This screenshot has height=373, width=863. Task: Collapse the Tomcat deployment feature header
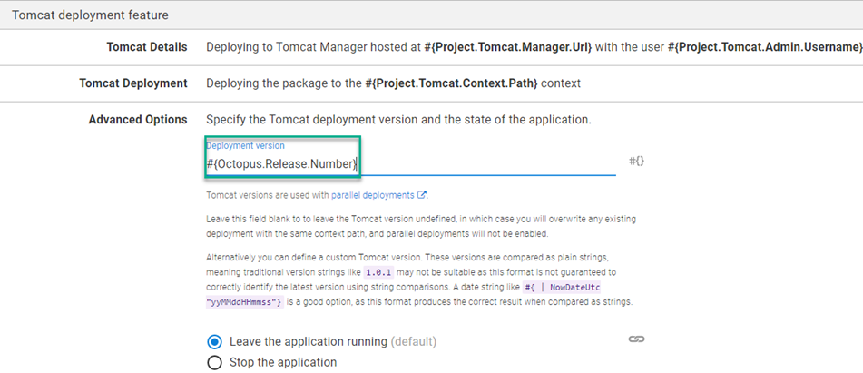pos(432,15)
